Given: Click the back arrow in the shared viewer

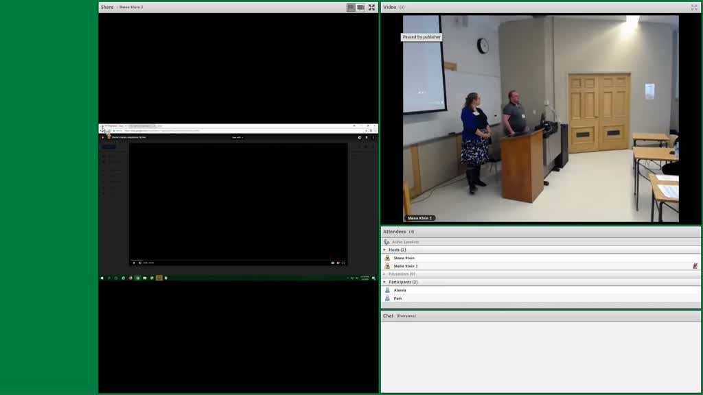Looking at the screenshot, I should 103,137.
